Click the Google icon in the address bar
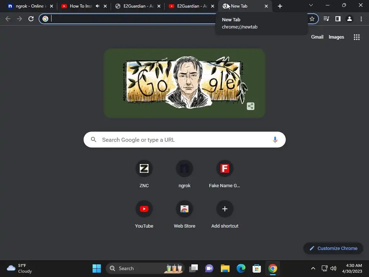This screenshot has width=369, height=277. tap(45, 19)
